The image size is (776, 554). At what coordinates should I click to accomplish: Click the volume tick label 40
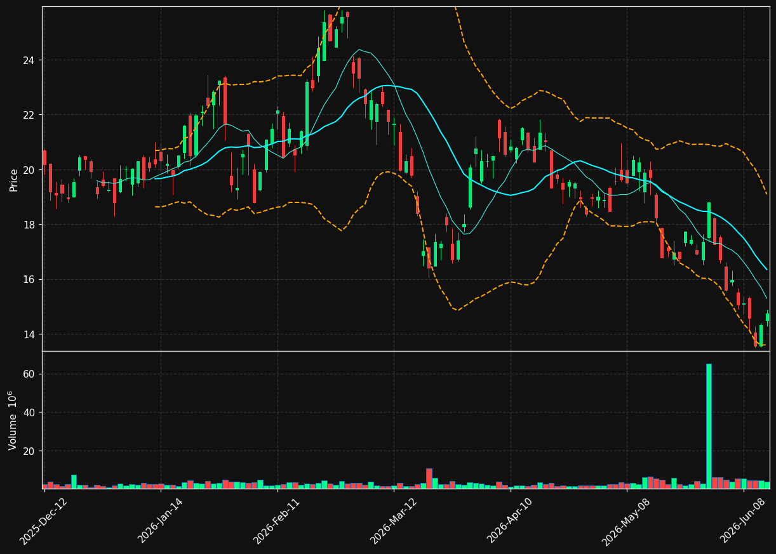[x=30, y=412]
